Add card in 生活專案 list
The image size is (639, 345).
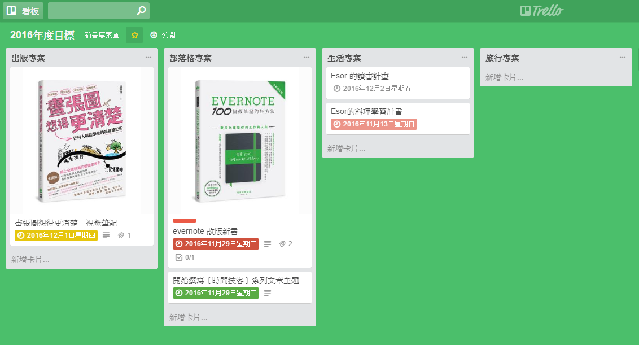point(347,149)
